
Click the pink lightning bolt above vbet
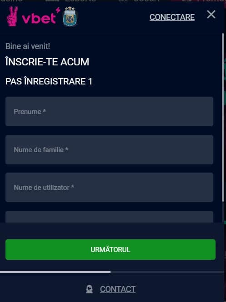click(58, 10)
